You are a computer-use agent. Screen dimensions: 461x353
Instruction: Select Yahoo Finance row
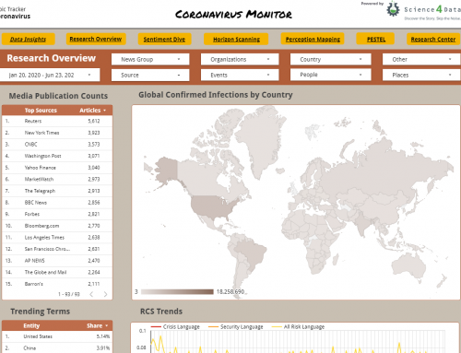pos(57,168)
